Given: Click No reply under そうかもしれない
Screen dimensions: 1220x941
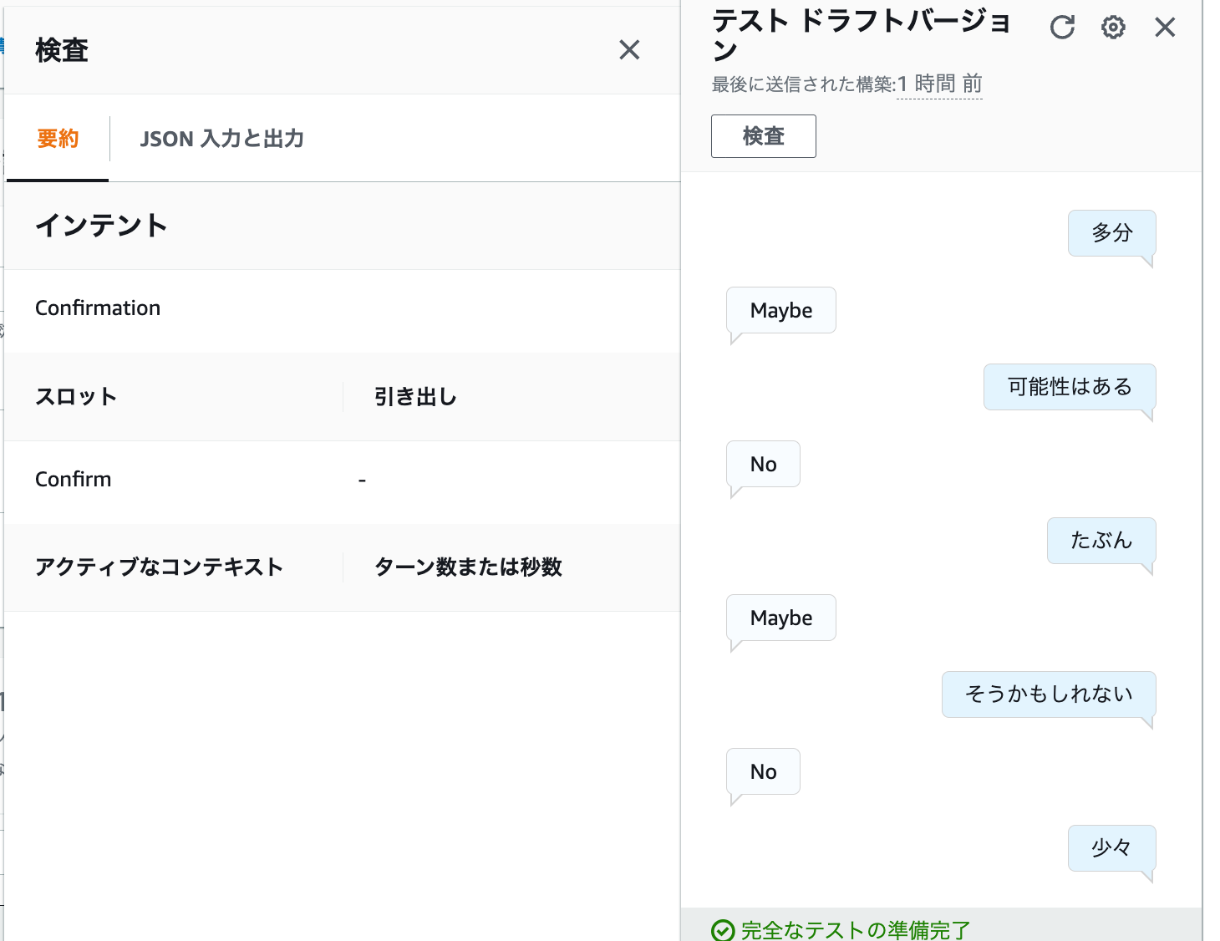Looking at the screenshot, I should pos(763,771).
